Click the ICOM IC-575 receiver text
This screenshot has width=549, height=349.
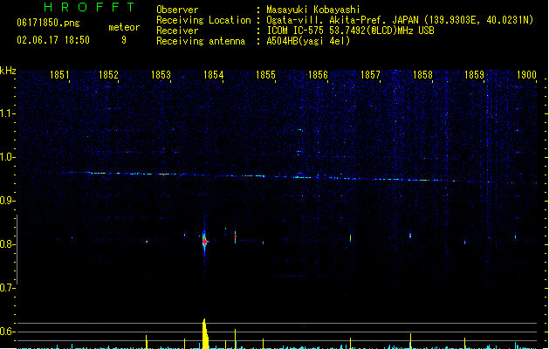coord(351,31)
